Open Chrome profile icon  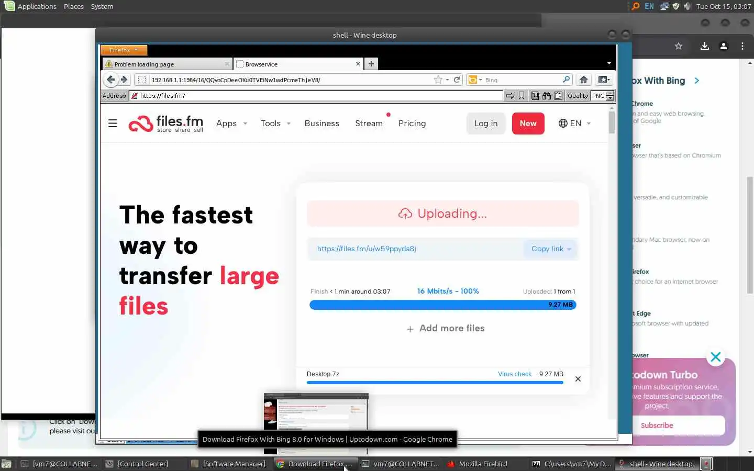[x=724, y=46]
